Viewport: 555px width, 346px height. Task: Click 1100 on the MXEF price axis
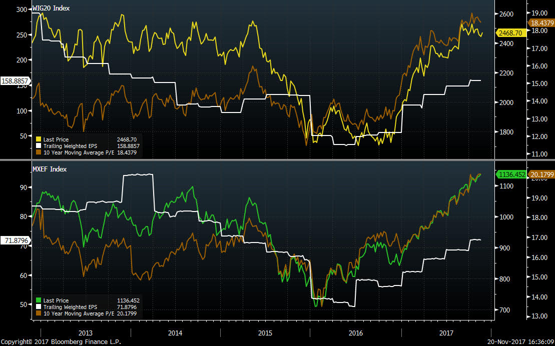click(x=507, y=186)
